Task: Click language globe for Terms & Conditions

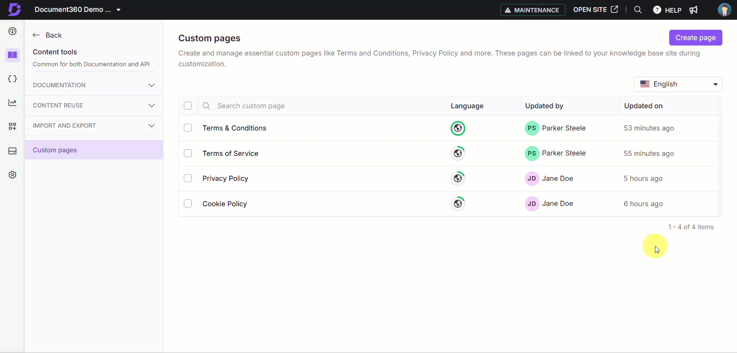Action: pos(458,129)
